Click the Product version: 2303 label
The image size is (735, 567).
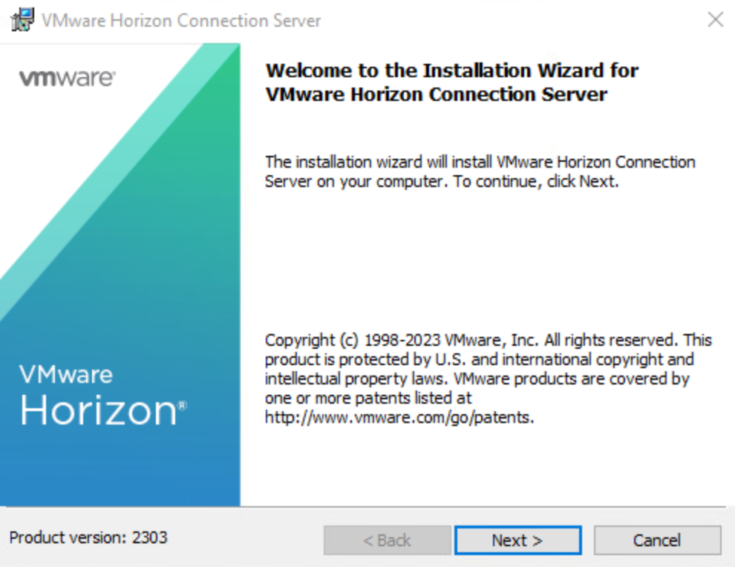[88, 537]
